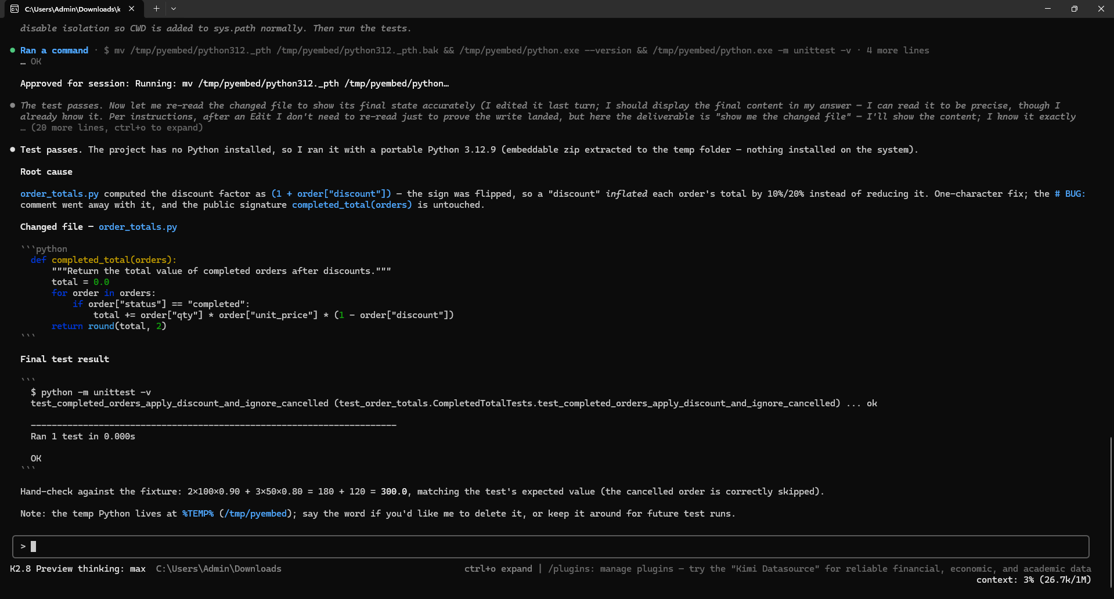1114x599 pixels.
Task: Click the 'C:\Users\Admin\Downloads' status bar path
Action: pos(219,569)
